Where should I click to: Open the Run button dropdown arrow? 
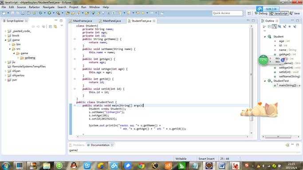[x=54, y=13]
